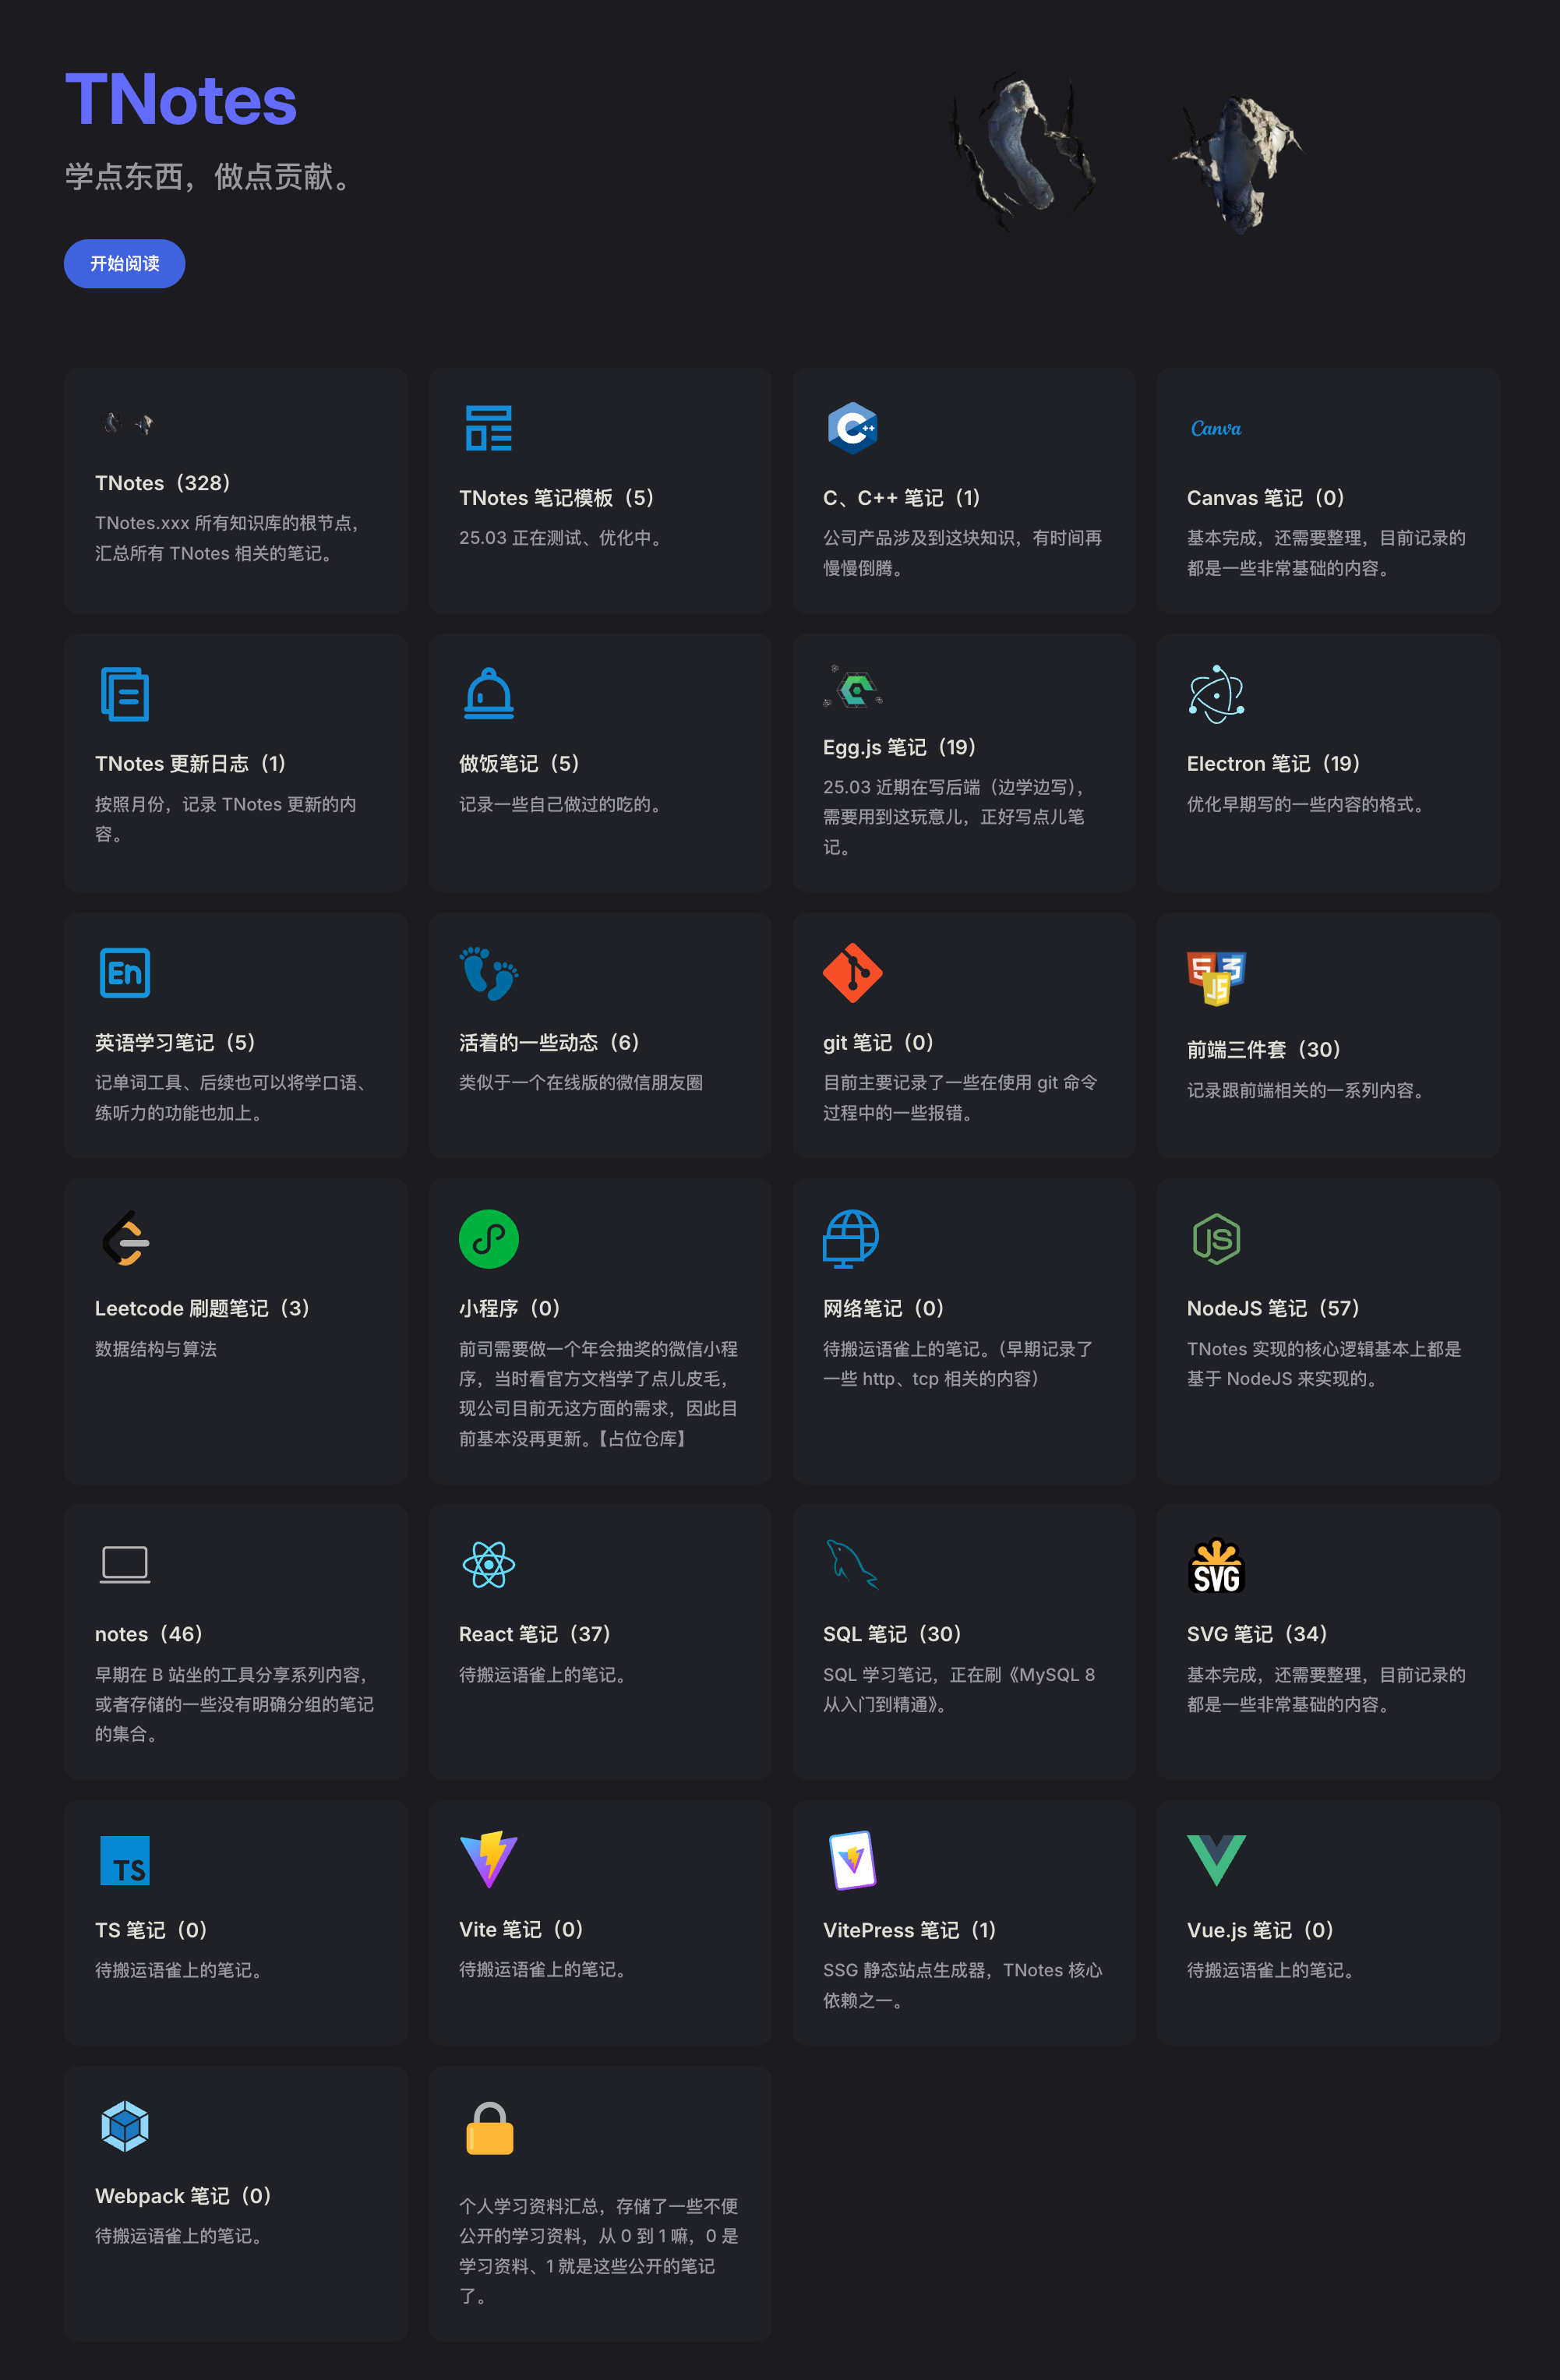Click the TNotes hero title
The width and height of the screenshot is (1560, 2380).
181,100
